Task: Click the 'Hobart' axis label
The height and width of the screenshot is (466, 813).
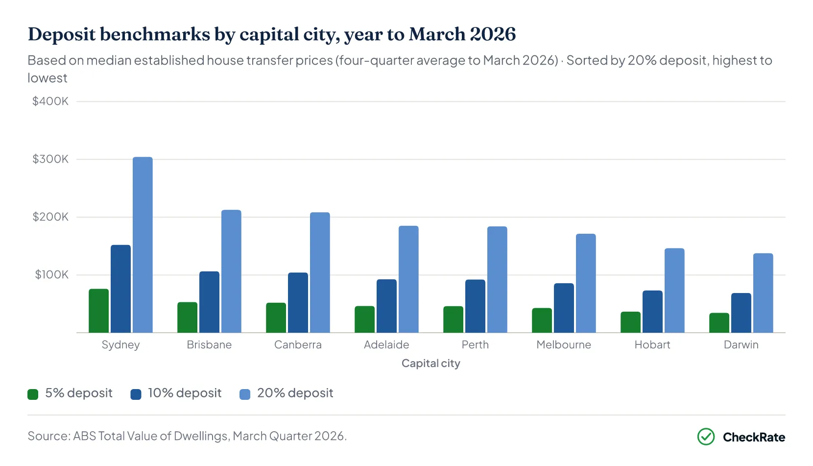Action: (652, 344)
